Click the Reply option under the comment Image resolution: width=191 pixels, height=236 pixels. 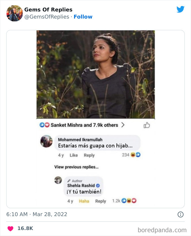[89, 155]
